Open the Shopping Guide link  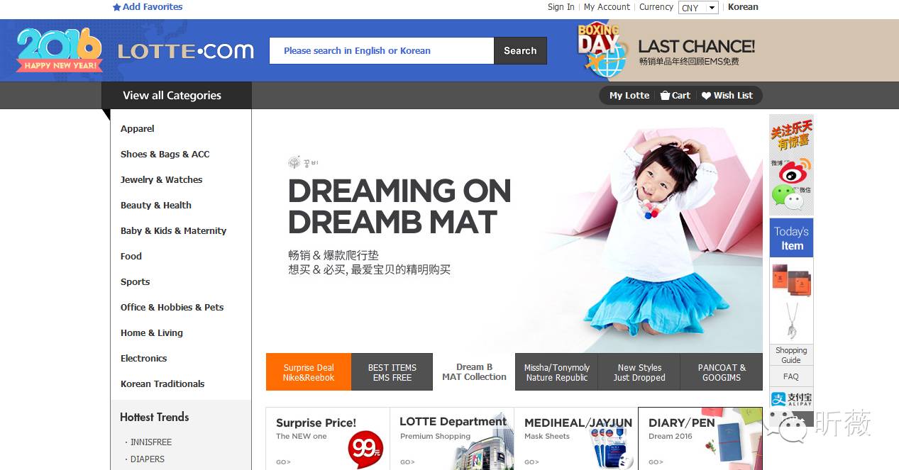pyautogui.click(x=791, y=355)
